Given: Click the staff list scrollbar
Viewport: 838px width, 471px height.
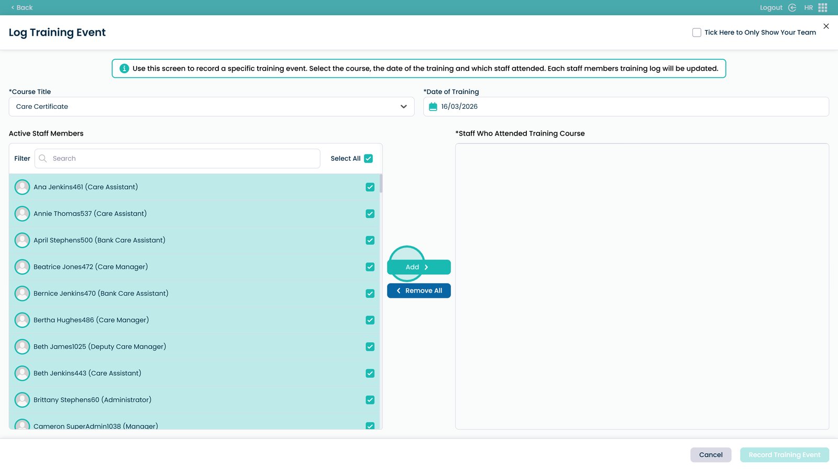Looking at the screenshot, I should [x=381, y=184].
